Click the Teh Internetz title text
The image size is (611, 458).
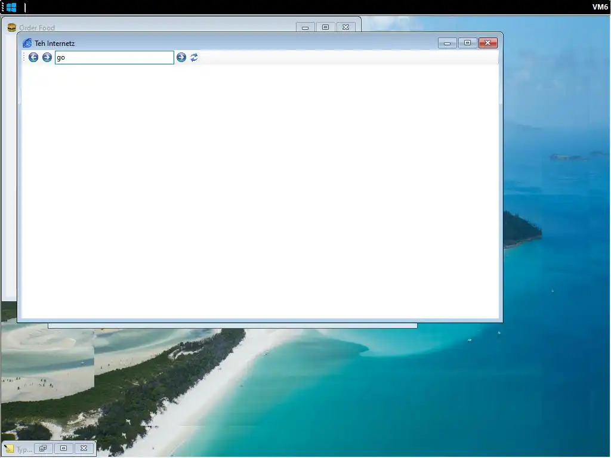[54, 43]
